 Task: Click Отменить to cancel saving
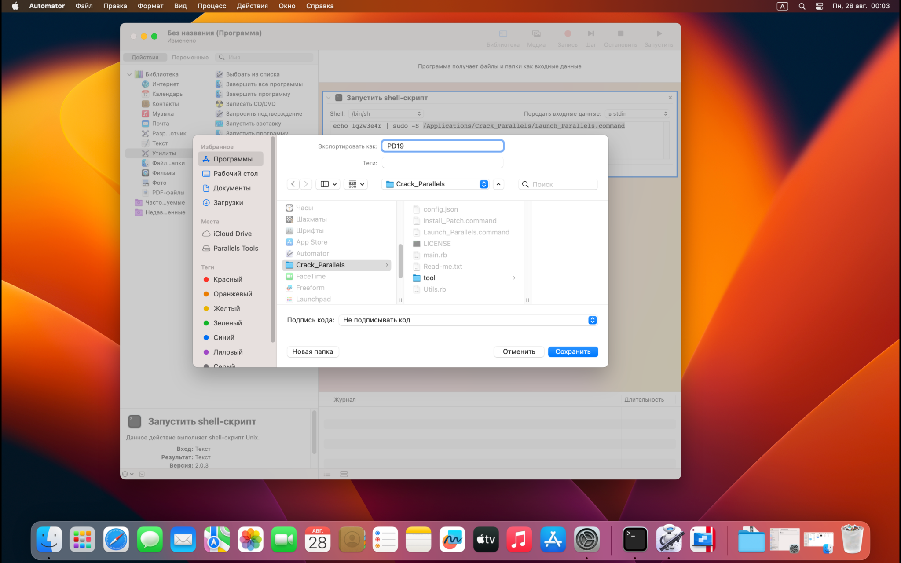point(519,351)
